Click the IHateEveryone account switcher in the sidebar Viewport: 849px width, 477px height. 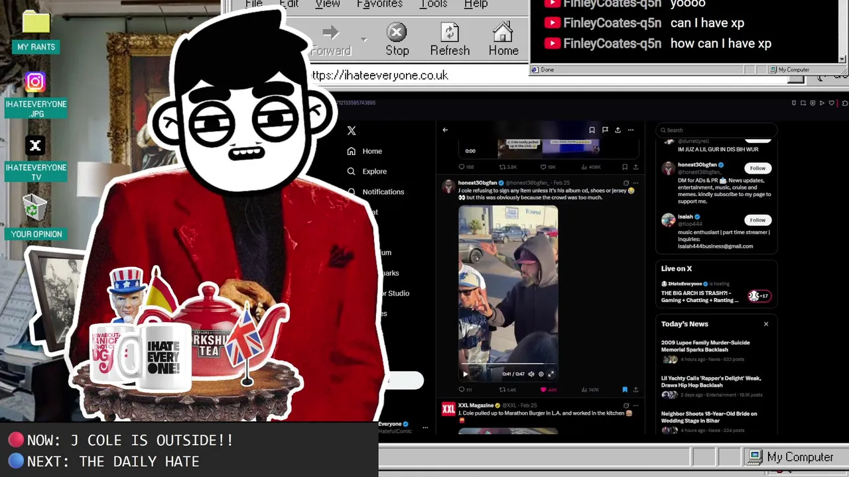pos(405,427)
